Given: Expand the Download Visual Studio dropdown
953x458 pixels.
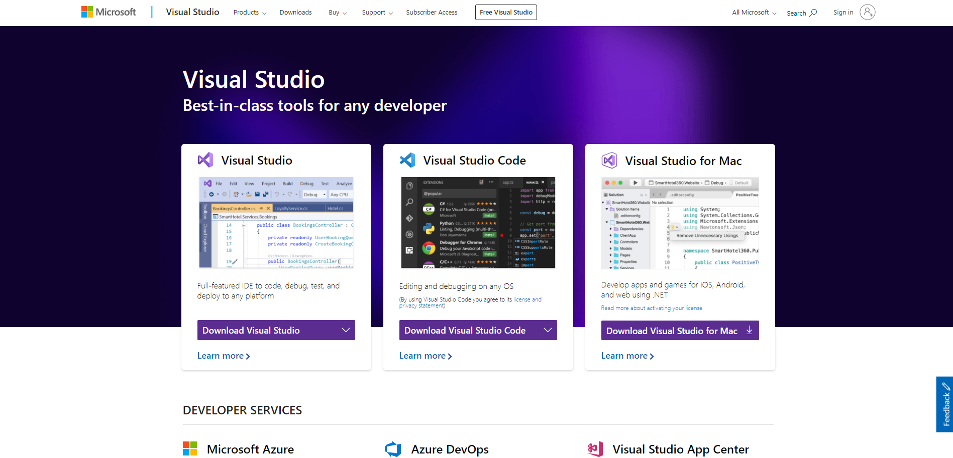Looking at the screenshot, I should tap(276, 330).
